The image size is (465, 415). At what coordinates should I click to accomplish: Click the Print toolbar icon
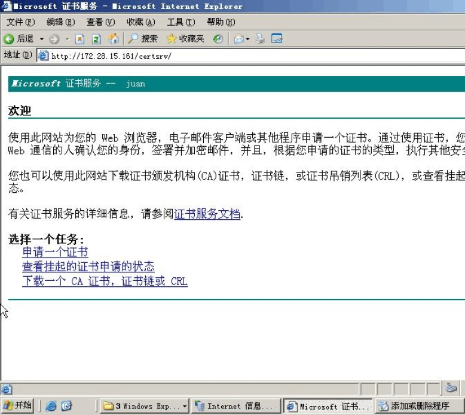click(x=260, y=39)
